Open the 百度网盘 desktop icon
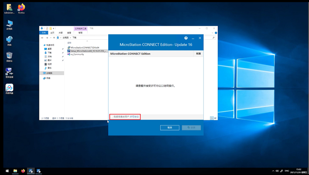Screen dimensions: 309x175 point(9,89)
